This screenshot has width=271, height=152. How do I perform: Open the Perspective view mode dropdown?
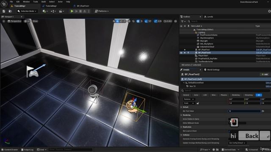[x=14, y=21]
